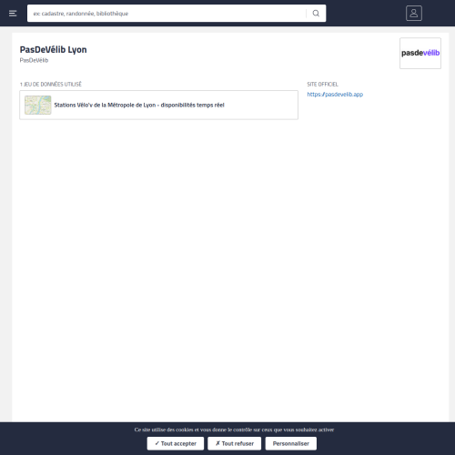455x455 pixels.
Task: Open the Stations Vélo'v de Lyon dataset
Action: click(139, 105)
